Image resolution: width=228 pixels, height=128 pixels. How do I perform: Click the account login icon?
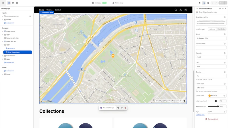click(x=181, y=10)
